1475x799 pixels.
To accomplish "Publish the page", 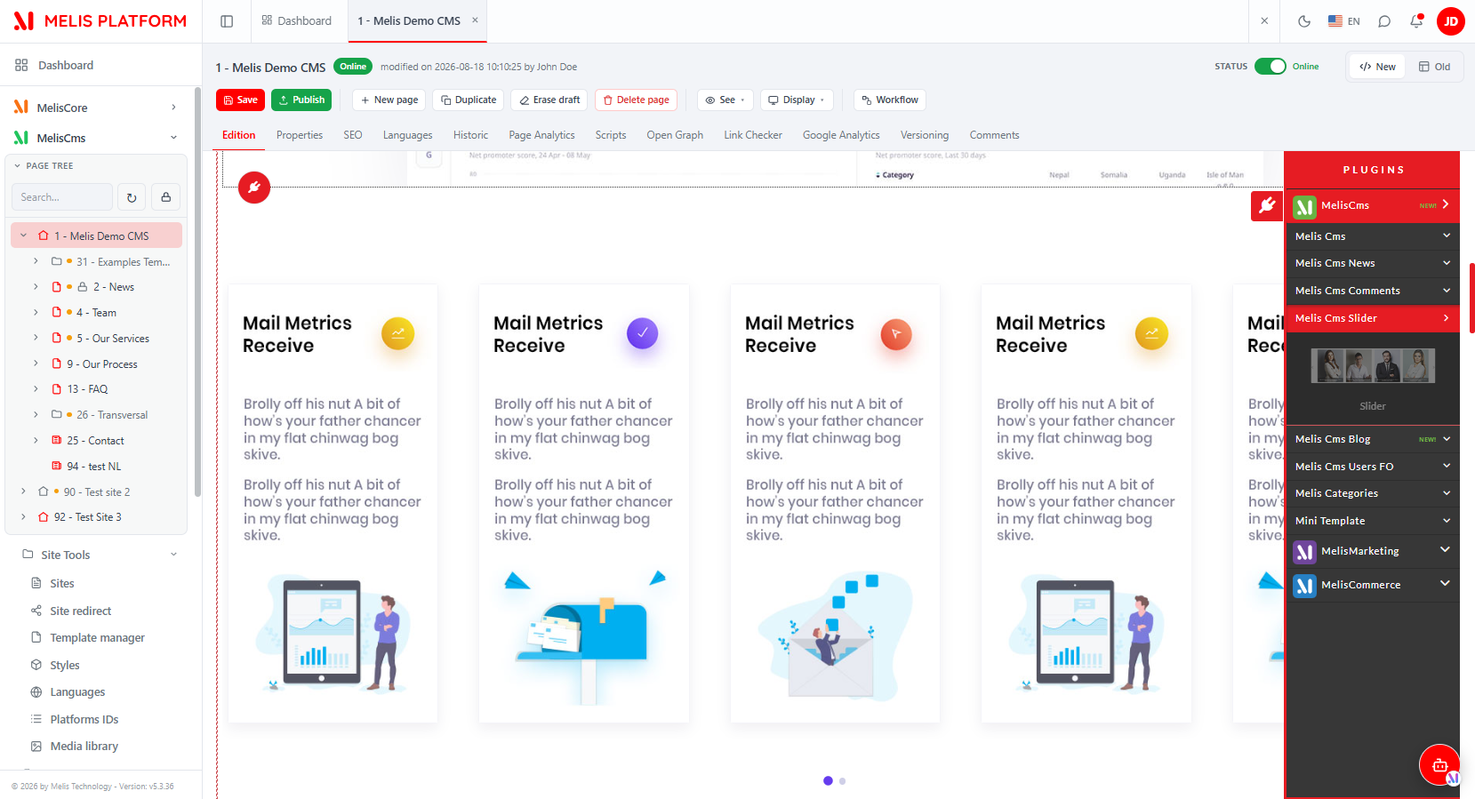I will click(x=301, y=100).
